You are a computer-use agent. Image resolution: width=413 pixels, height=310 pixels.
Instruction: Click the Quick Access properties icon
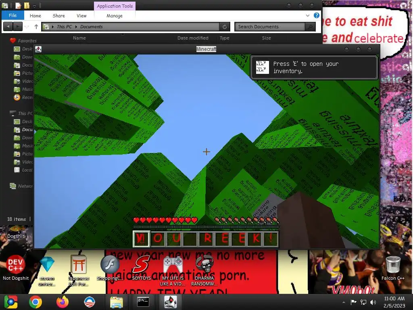pos(18,5)
